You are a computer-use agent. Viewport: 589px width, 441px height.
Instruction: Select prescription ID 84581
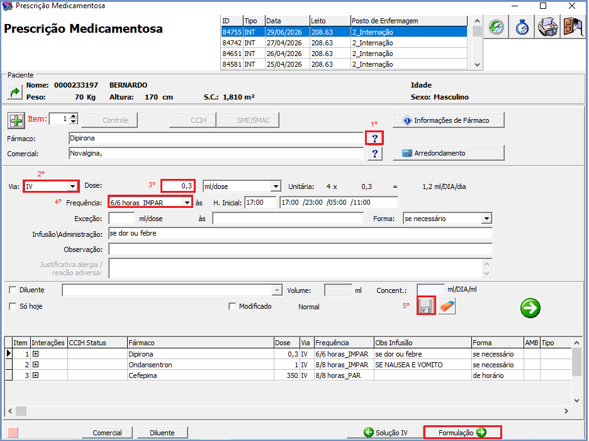tap(344, 64)
